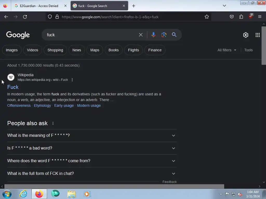Search by image with Google Lens icon
Image resolution: width=266 pixels, height=199 pixels.
tap(164, 35)
